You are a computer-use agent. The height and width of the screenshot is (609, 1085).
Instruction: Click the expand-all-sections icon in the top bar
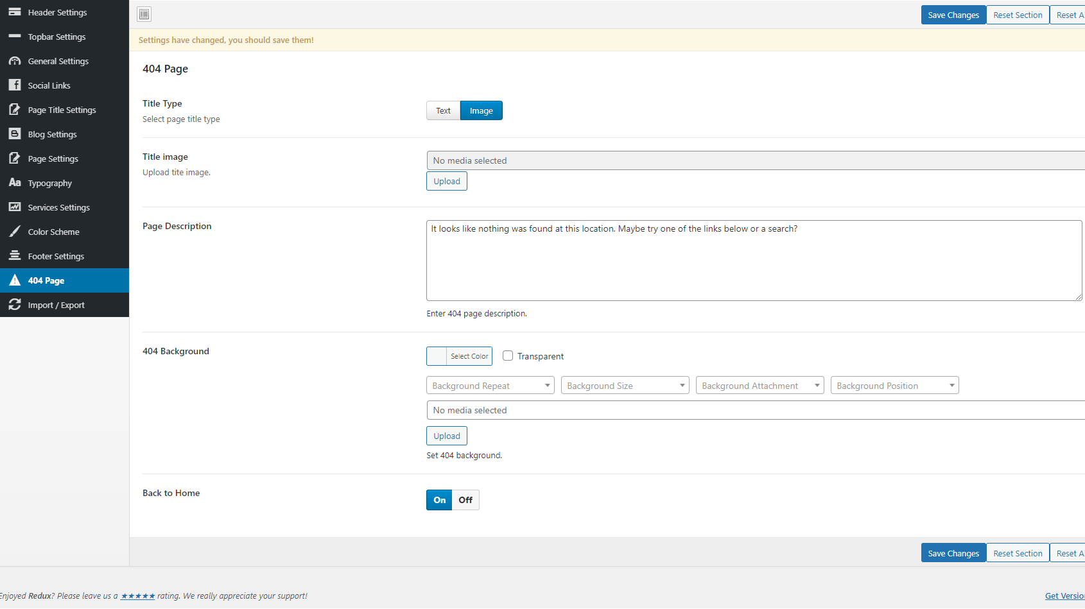tap(144, 14)
